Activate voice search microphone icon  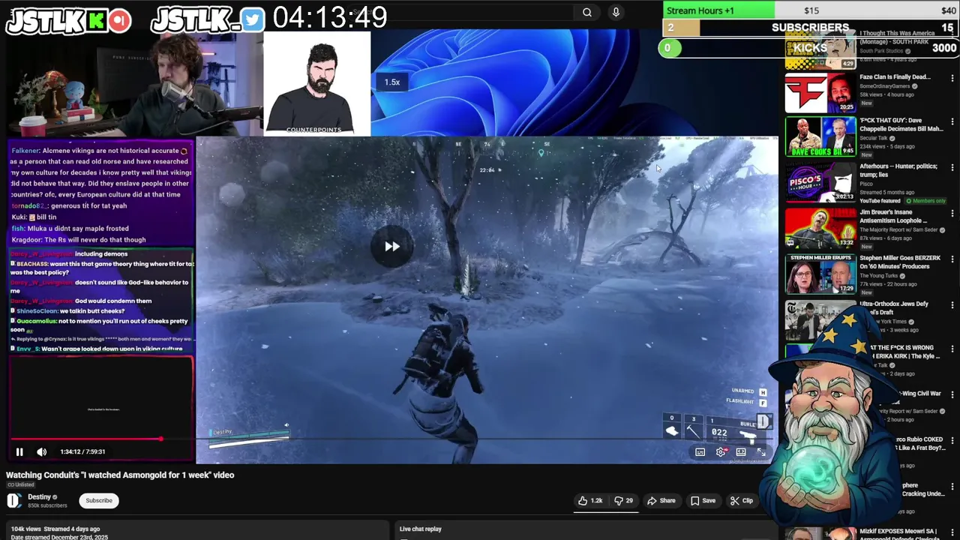pos(616,12)
